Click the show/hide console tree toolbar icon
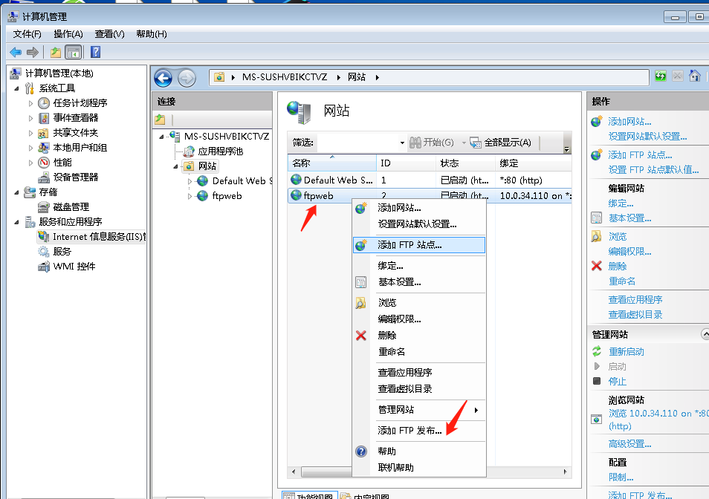Image resolution: width=709 pixels, height=499 pixels. pos(72,51)
